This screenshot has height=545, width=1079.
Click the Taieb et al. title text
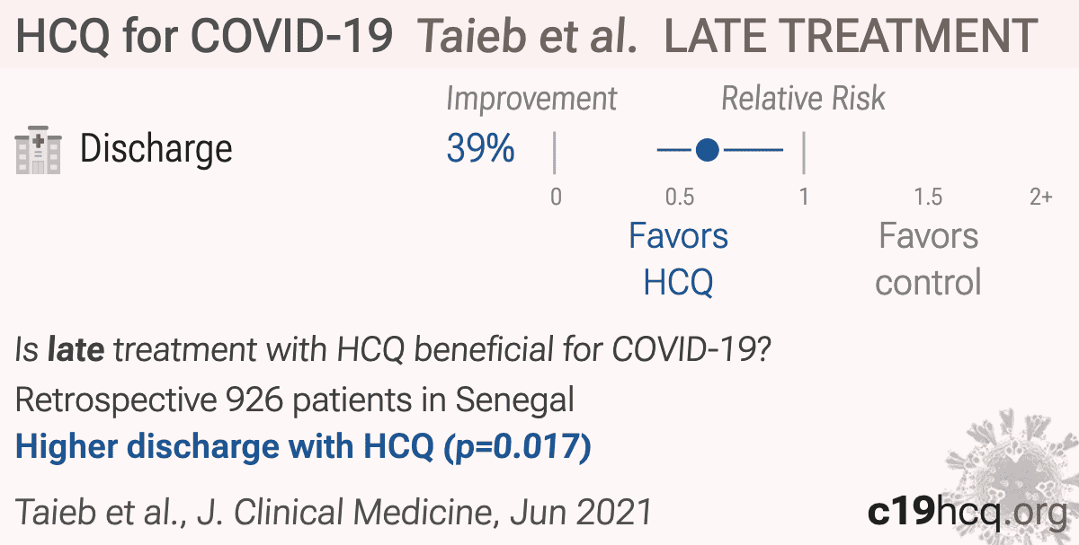pos(529,36)
